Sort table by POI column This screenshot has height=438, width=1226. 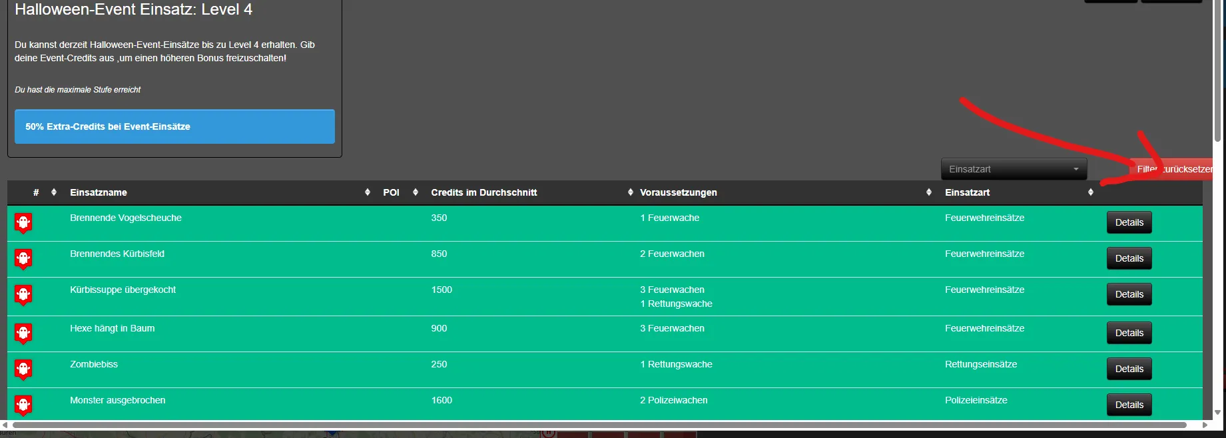pos(391,192)
